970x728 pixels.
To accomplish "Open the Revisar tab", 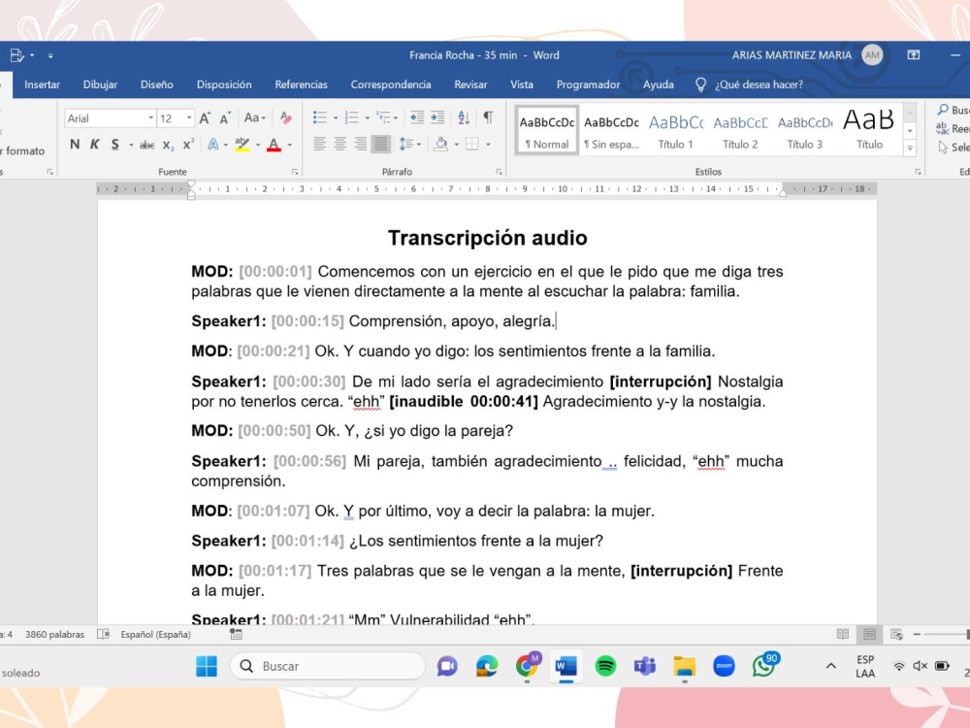I will point(470,84).
